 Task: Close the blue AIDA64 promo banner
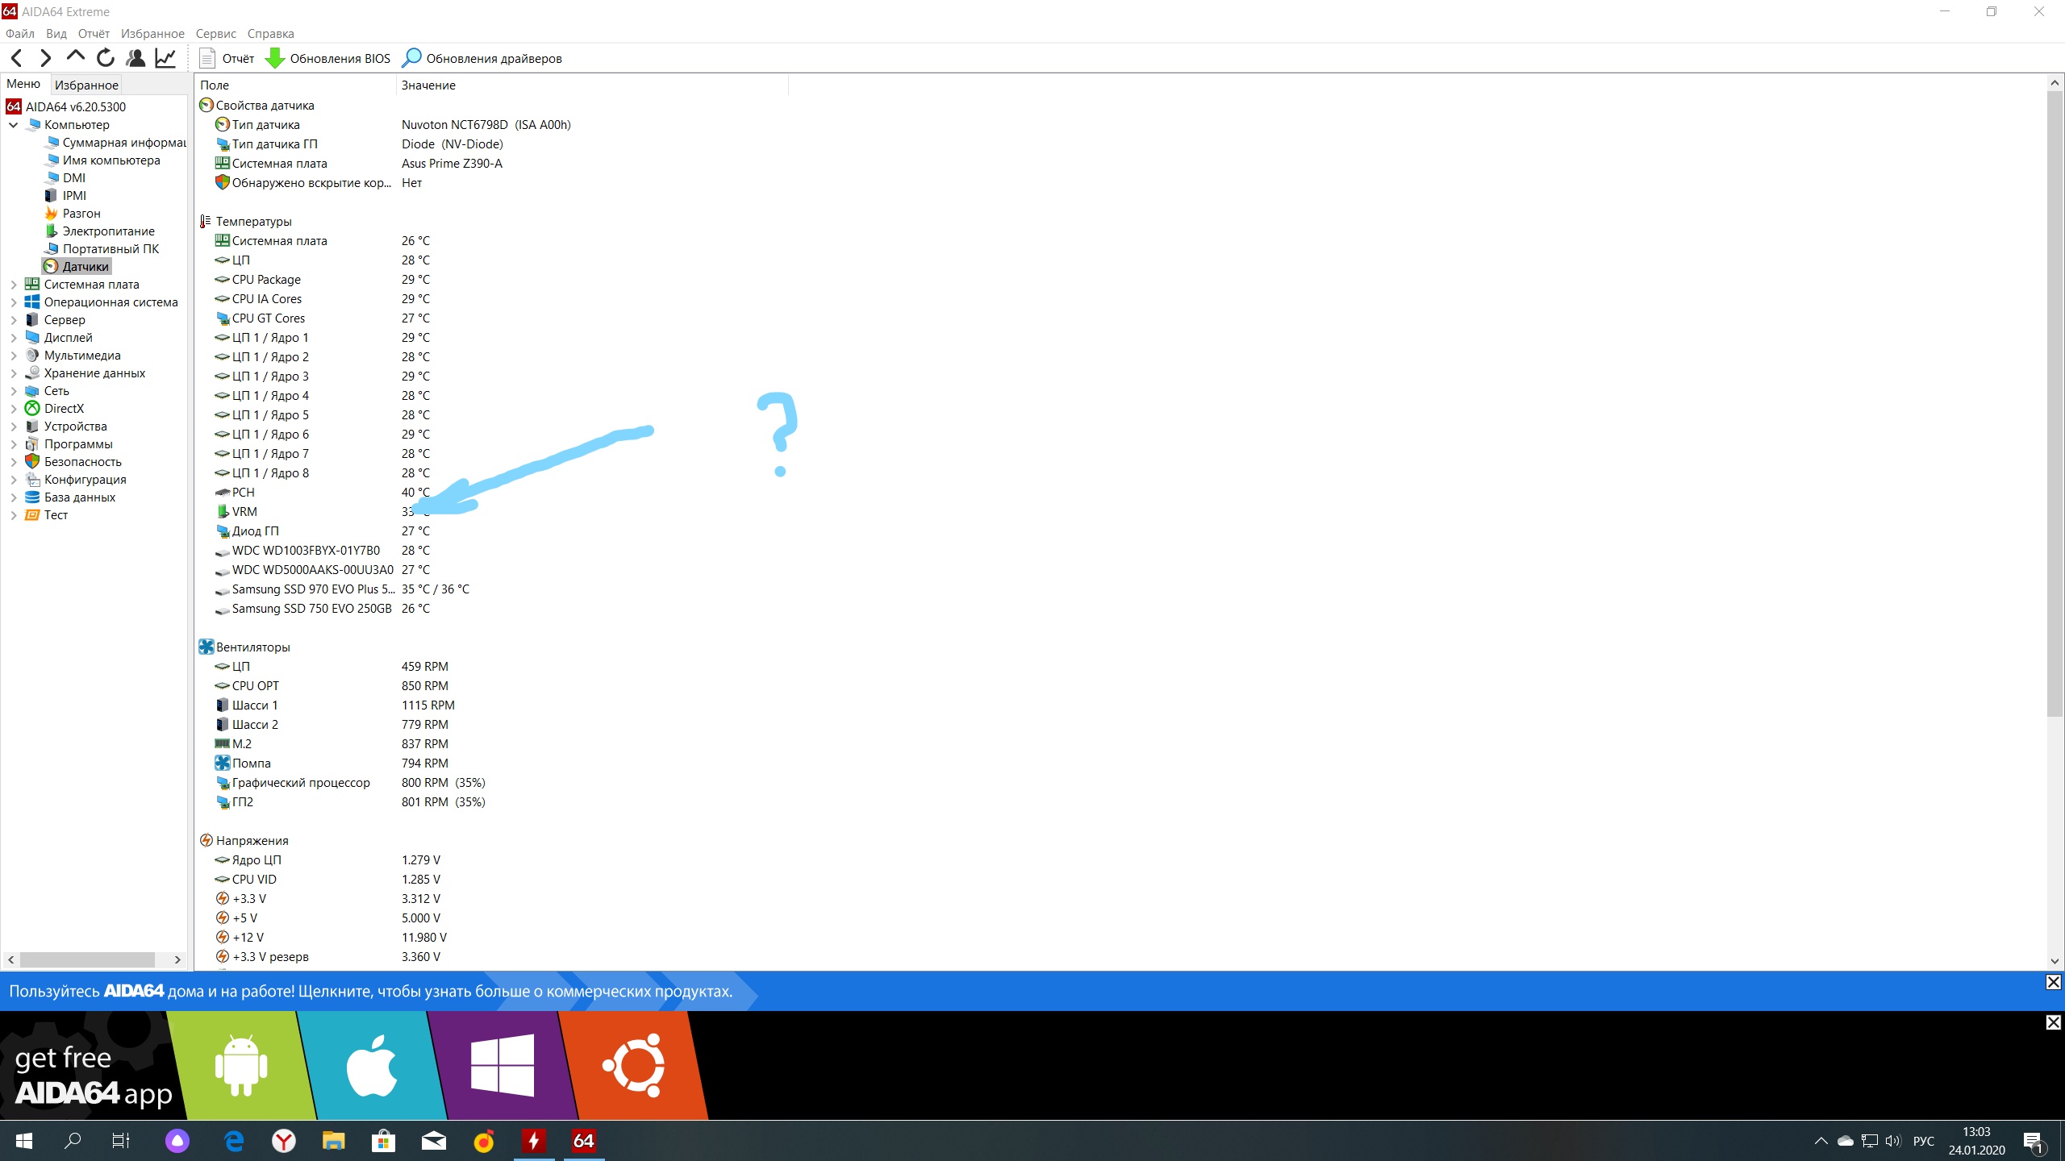click(x=2053, y=982)
